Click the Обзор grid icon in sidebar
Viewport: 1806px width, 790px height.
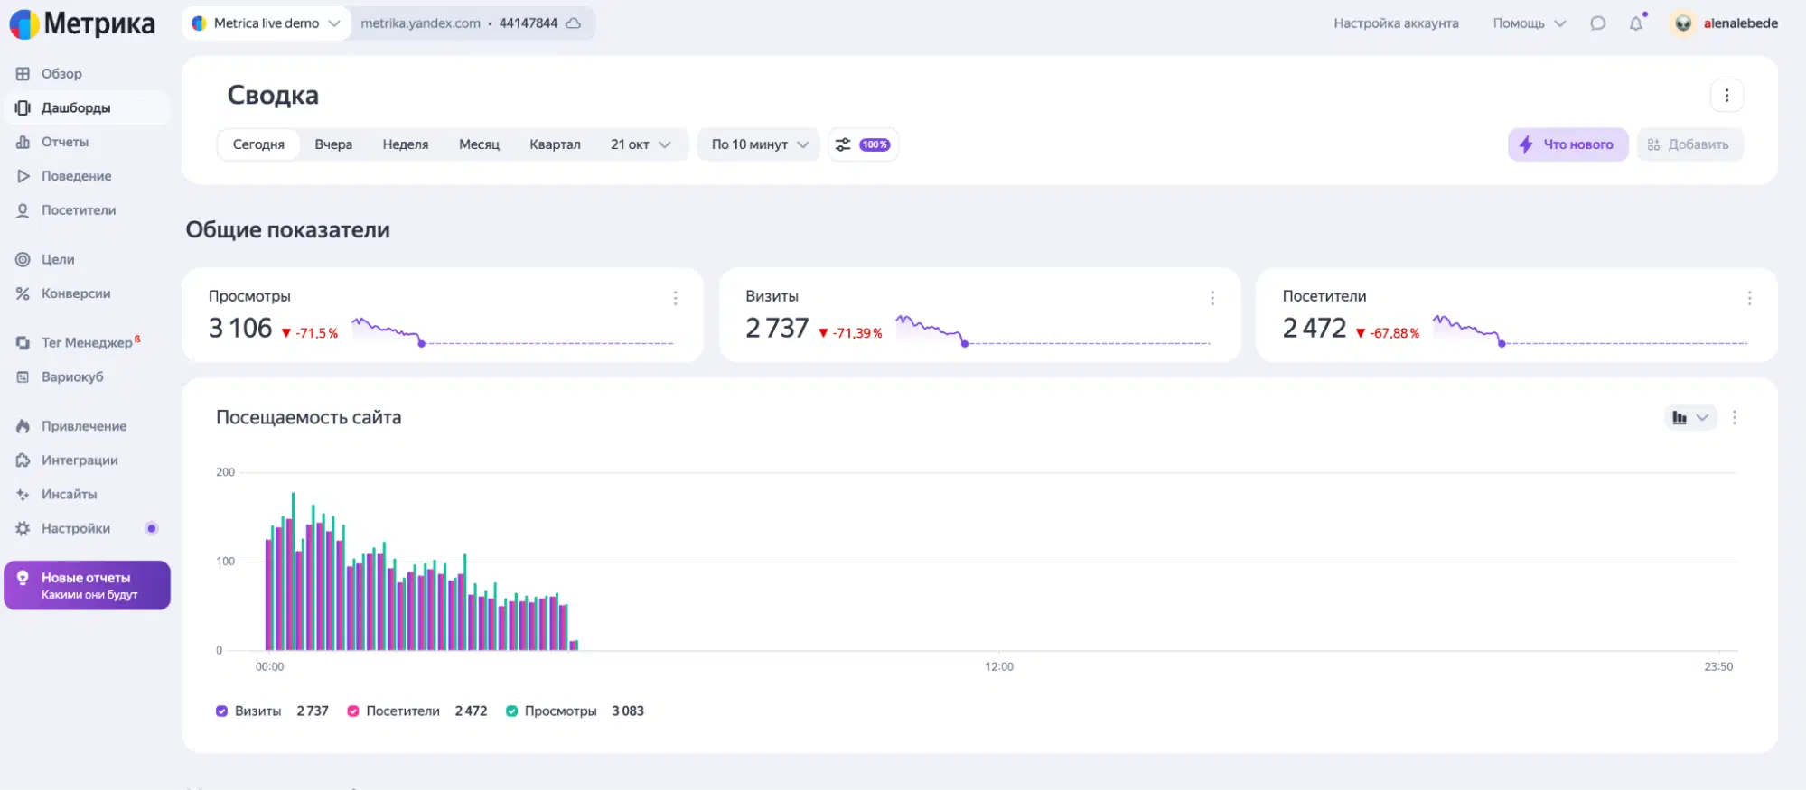(23, 74)
